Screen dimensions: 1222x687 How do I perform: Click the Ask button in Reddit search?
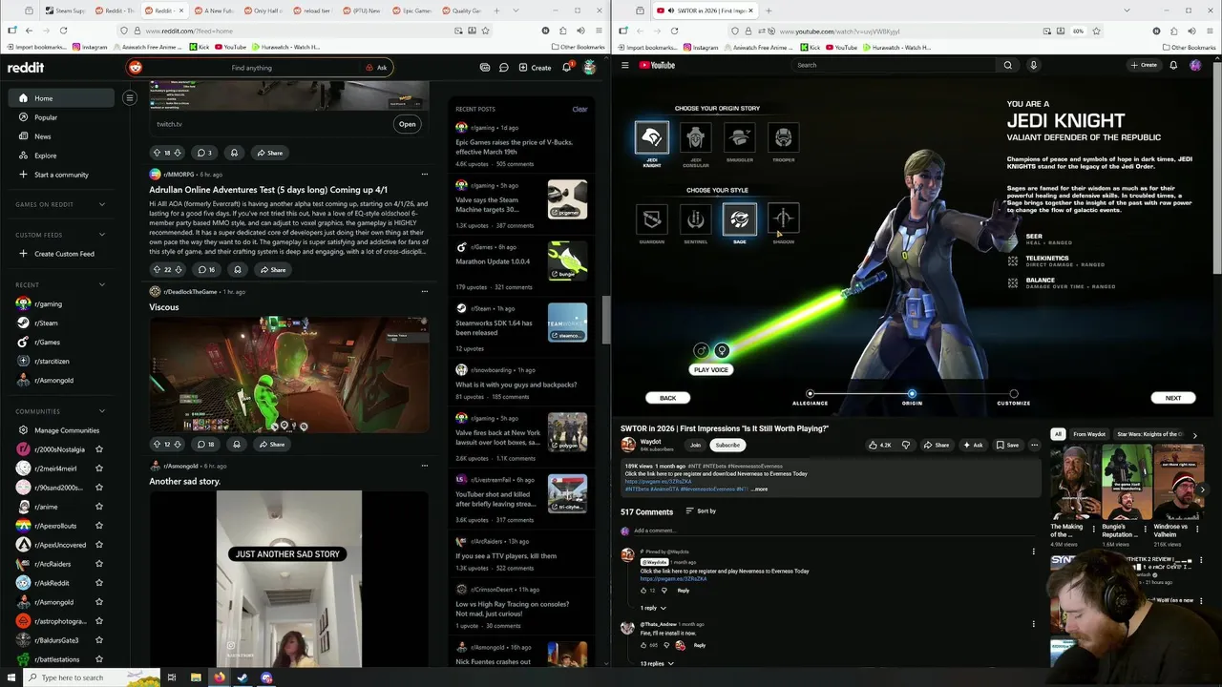pos(376,68)
